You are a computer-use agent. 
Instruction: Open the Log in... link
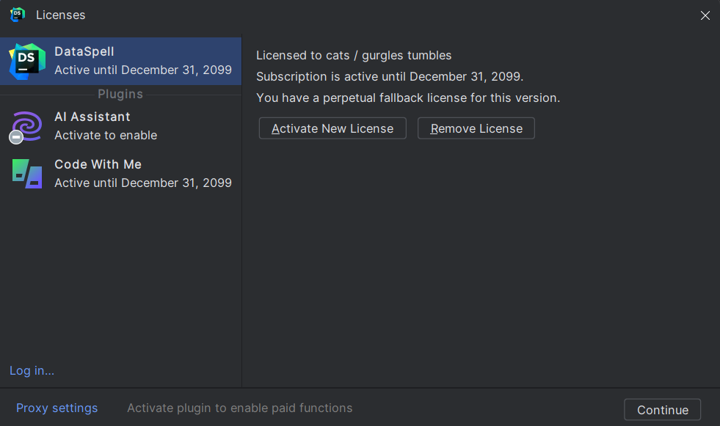pyautogui.click(x=32, y=370)
